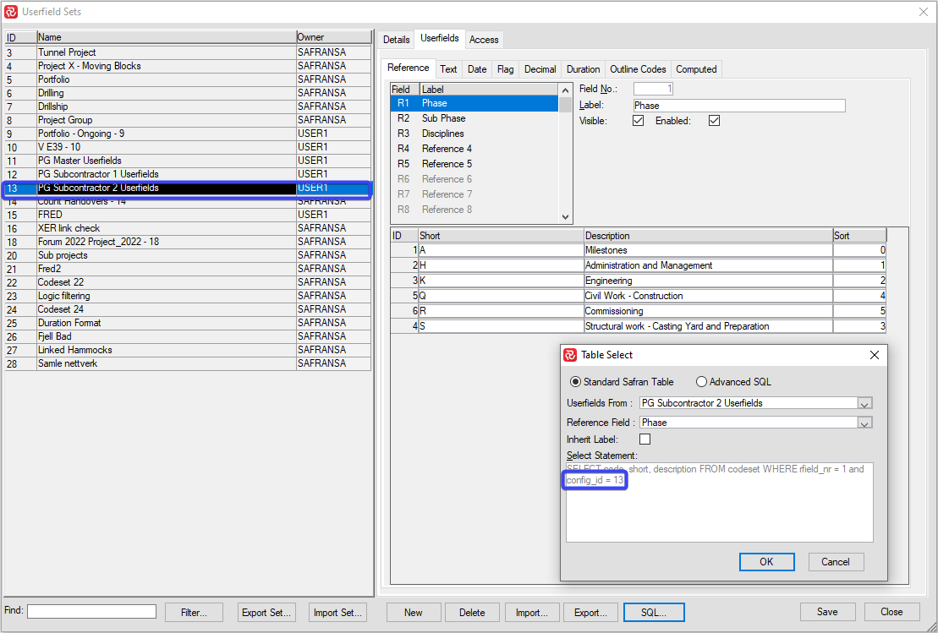Click the Owner column header
Screen dimensions: 938x633
(333, 37)
